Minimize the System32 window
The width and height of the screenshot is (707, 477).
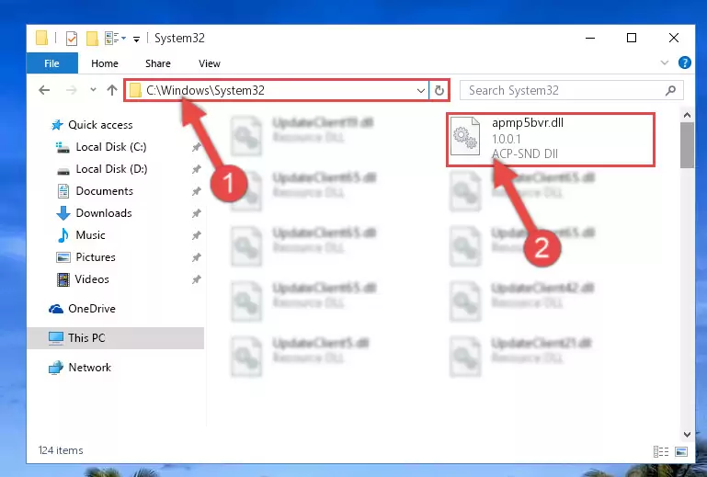pyautogui.click(x=589, y=39)
